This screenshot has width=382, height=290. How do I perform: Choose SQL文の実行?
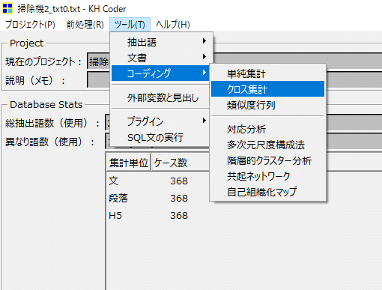(x=160, y=137)
